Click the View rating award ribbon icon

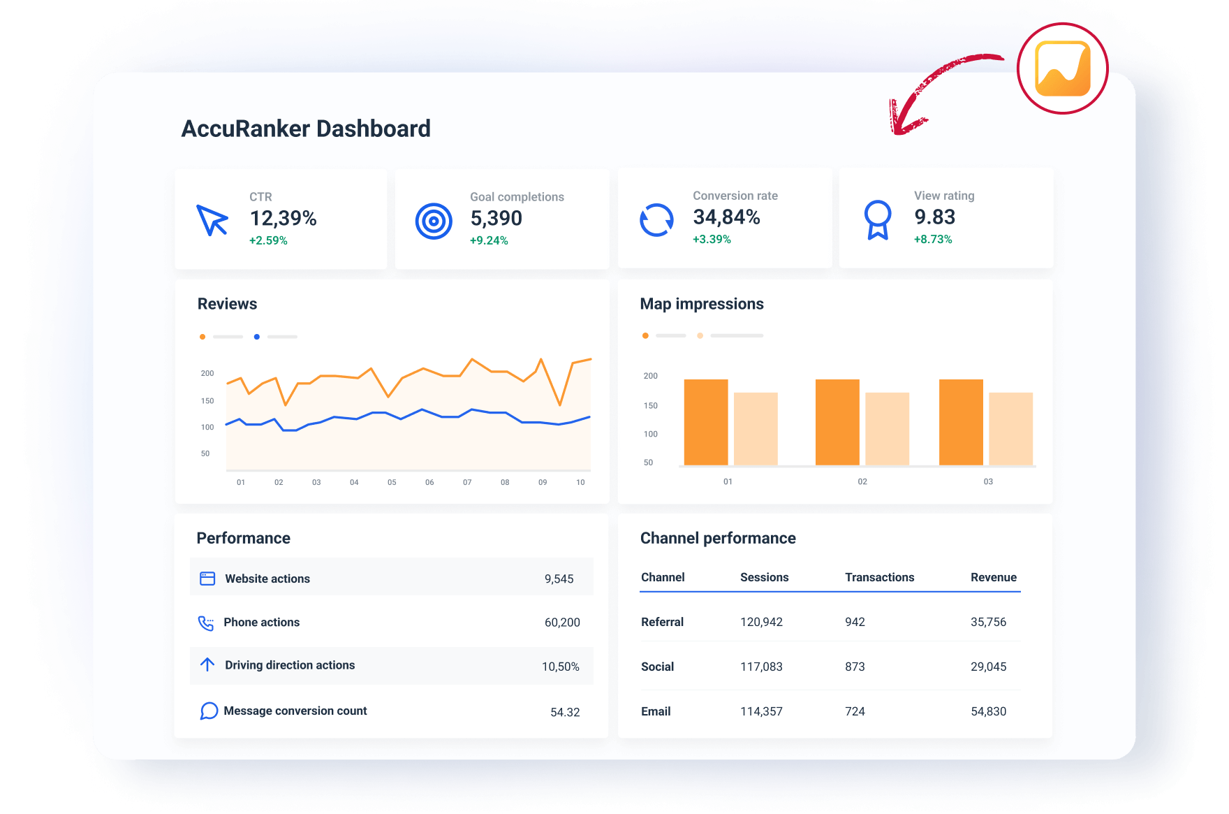878,219
